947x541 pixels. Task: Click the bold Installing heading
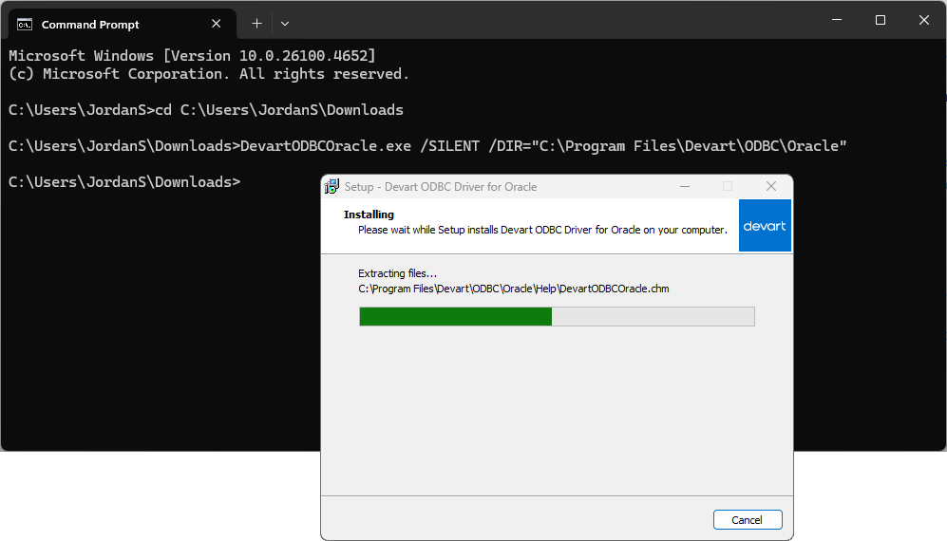(369, 215)
